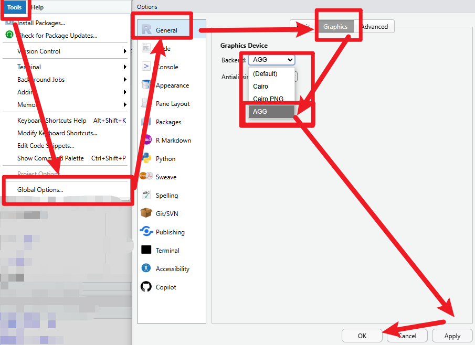
Task: Click the Git/SVN cardboard box icon
Action: click(146, 213)
